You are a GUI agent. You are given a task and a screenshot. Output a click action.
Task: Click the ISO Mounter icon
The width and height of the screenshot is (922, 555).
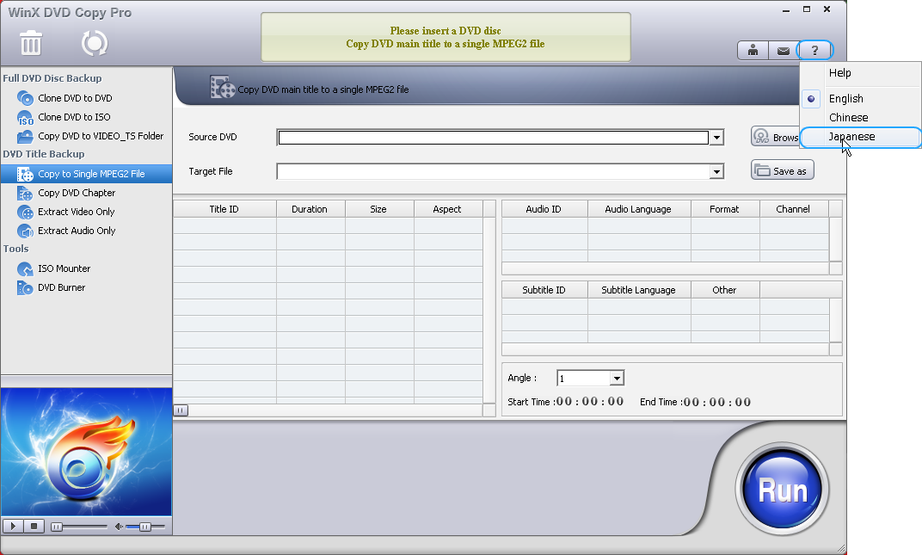[25, 268]
